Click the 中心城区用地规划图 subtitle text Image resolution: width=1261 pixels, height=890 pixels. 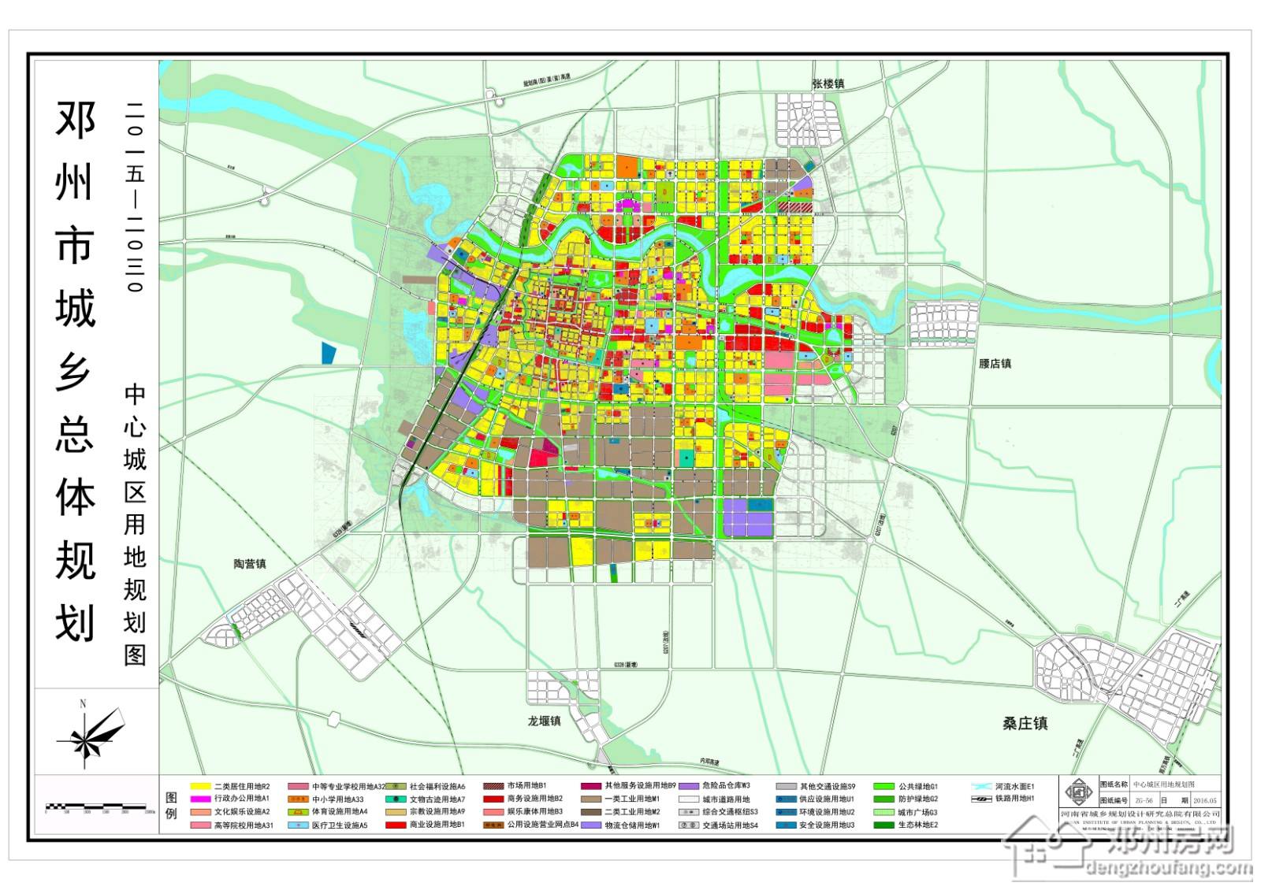[x=135, y=525]
